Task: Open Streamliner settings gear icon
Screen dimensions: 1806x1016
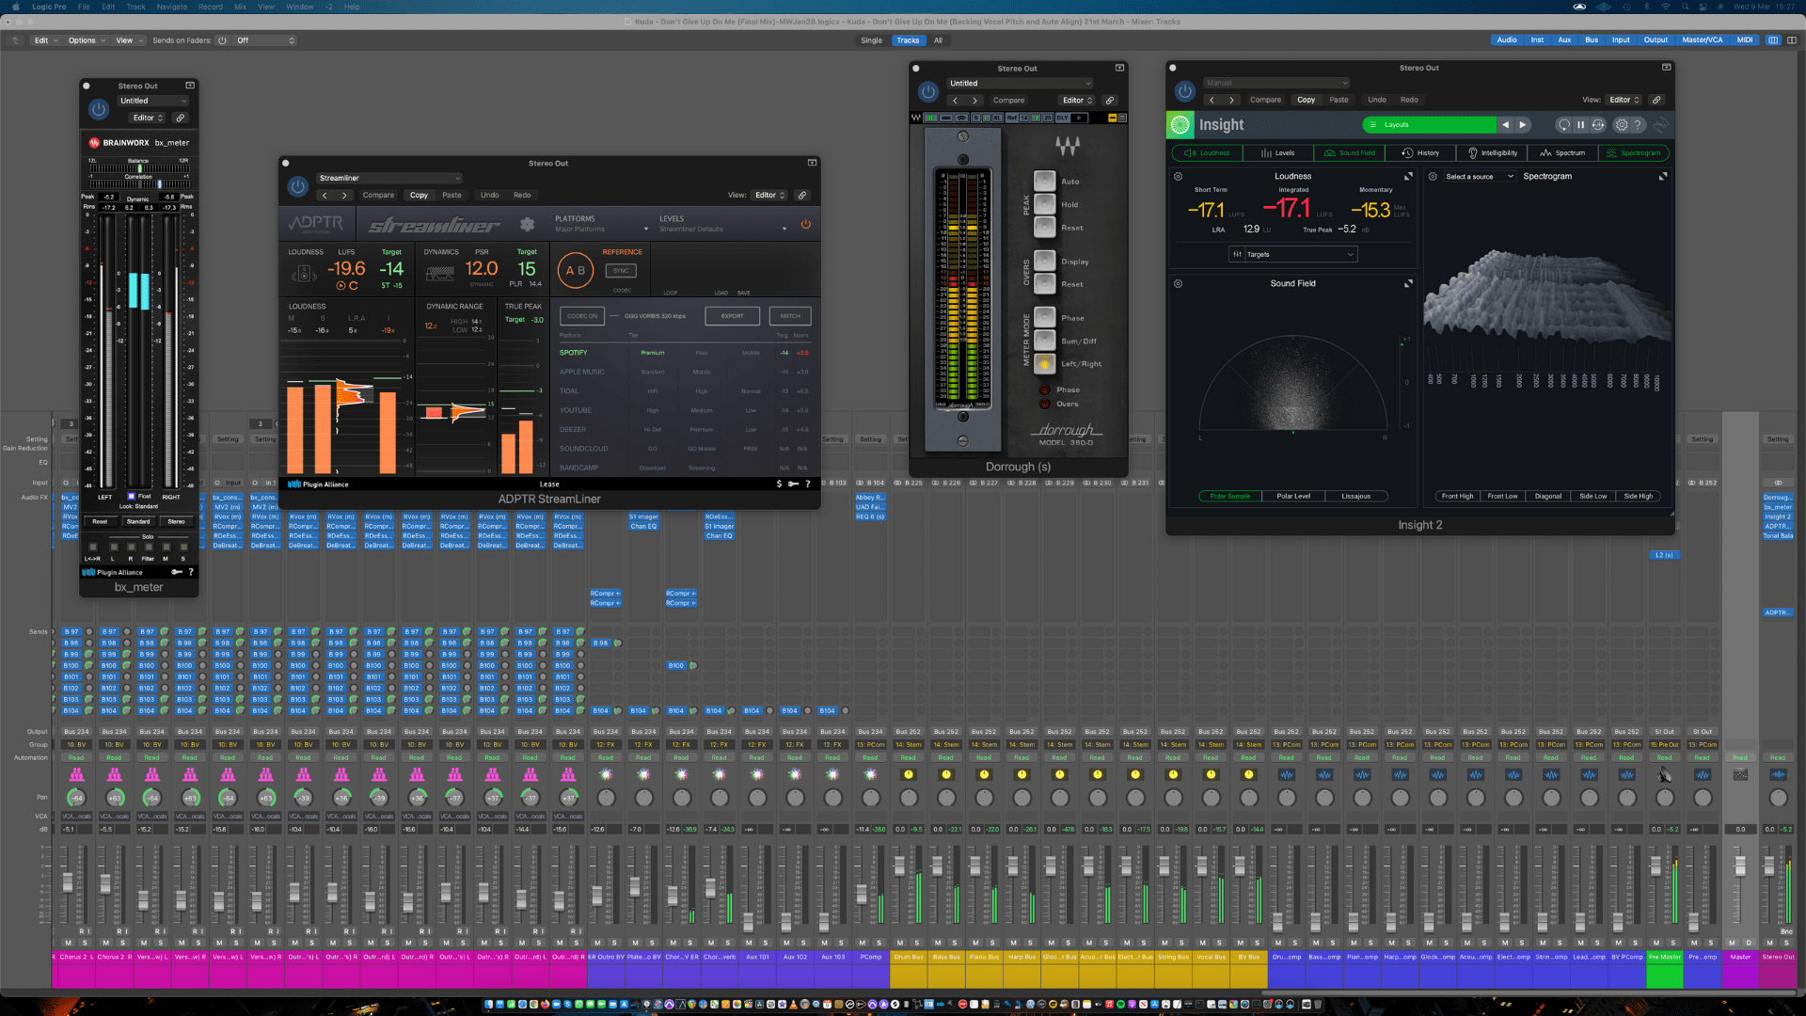Action: pos(528,224)
